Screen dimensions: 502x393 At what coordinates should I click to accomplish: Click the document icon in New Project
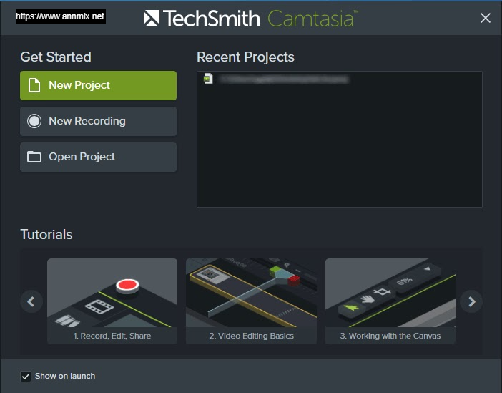click(x=34, y=85)
